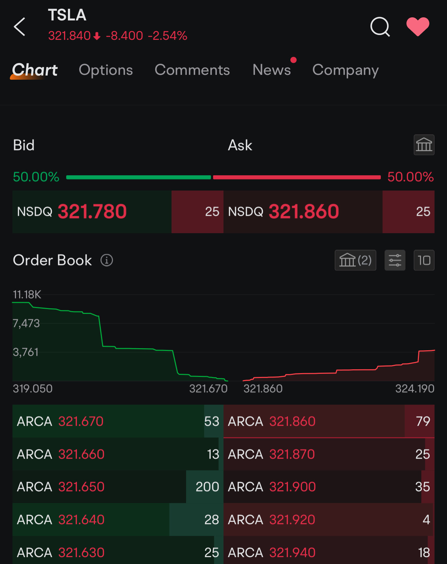This screenshot has height=564, width=447.
Task: Tap the 11.18K depth axis label
Action: pos(27,295)
